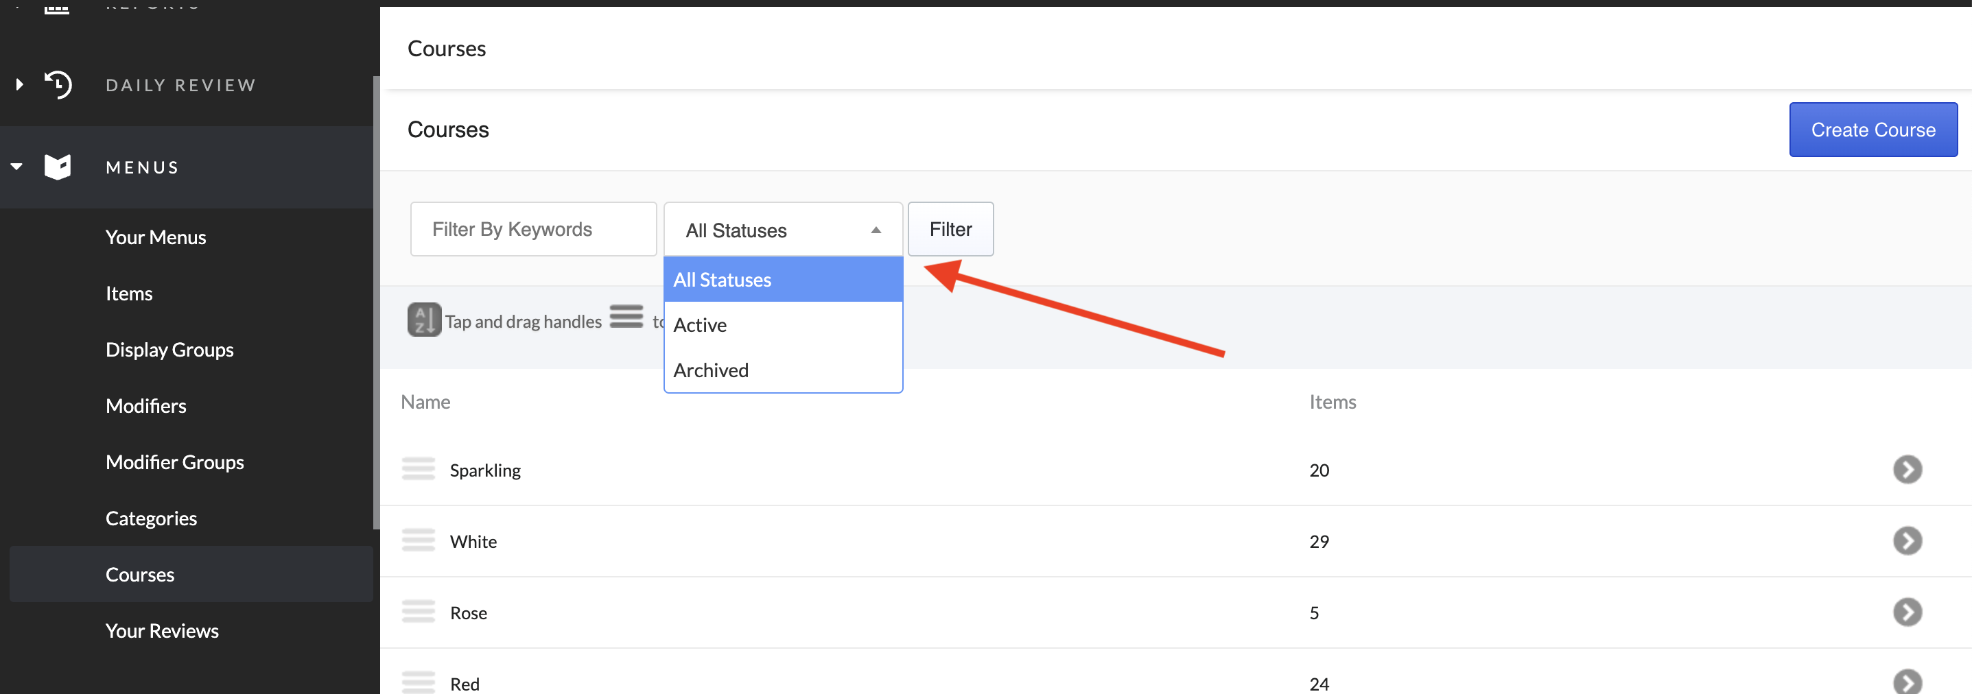This screenshot has height=694, width=1972.
Task: Open Categories from the sidebar menu
Action: [x=151, y=517]
